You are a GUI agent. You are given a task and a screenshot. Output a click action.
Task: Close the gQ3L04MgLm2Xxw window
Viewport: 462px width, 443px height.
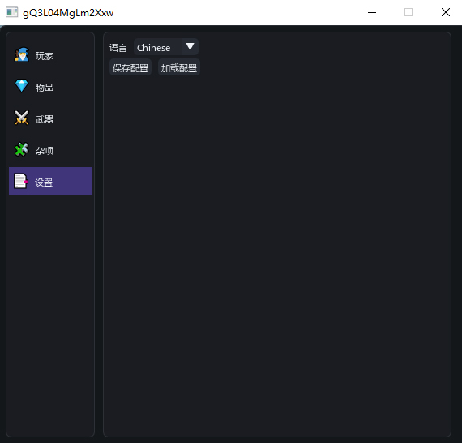(445, 12)
